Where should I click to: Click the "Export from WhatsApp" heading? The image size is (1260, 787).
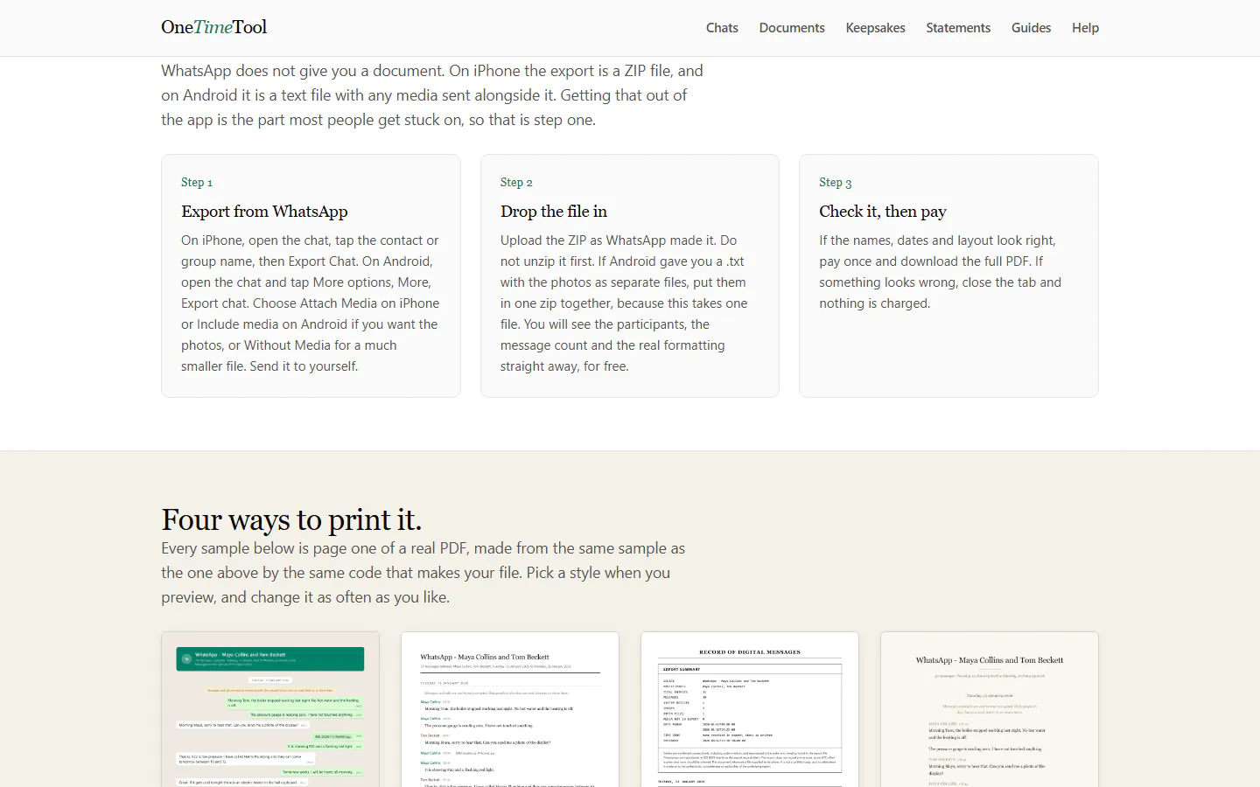tap(264, 212)
